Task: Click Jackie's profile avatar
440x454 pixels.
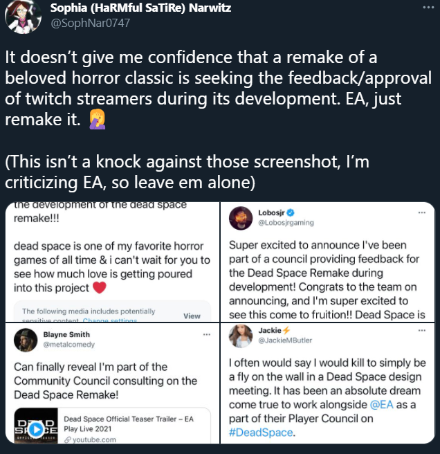Action: tap(240, 338)
